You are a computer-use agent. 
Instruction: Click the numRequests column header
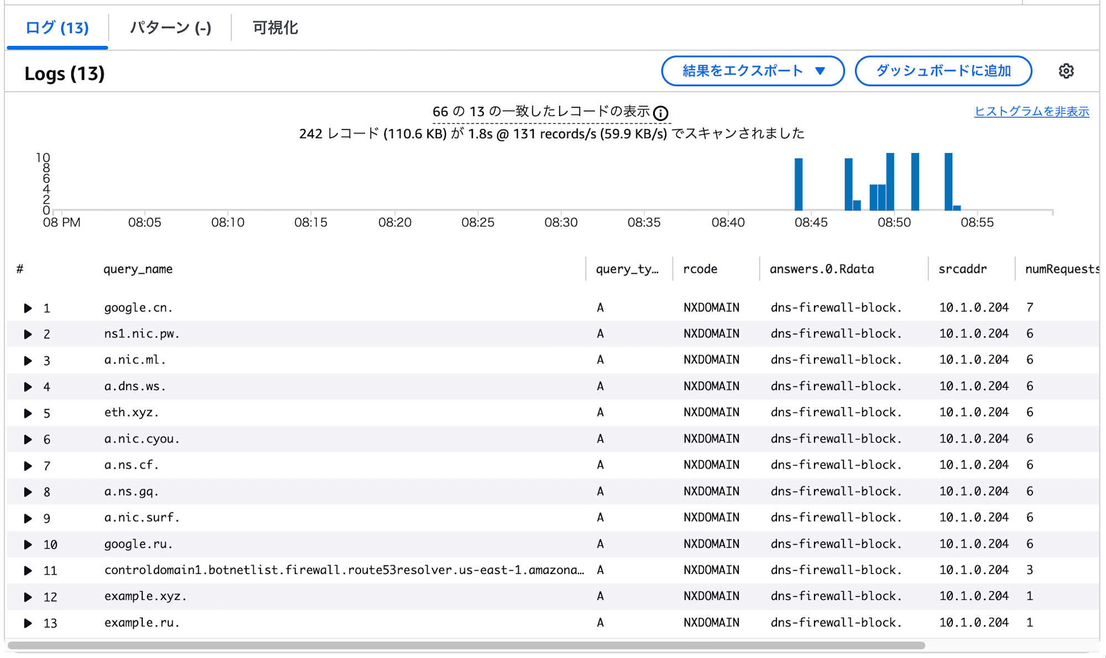(x=1062, y=269)
